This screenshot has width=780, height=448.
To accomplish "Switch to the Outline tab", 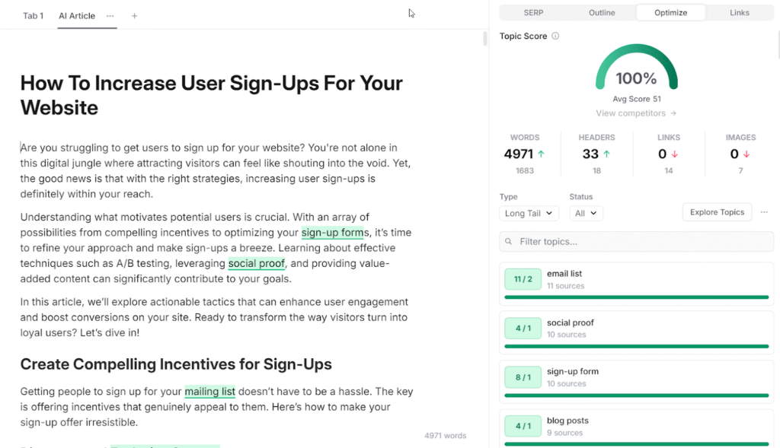I will point(602,13).
